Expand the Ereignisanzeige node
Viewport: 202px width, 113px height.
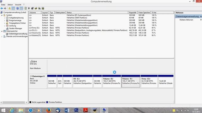tap(4, 20)
